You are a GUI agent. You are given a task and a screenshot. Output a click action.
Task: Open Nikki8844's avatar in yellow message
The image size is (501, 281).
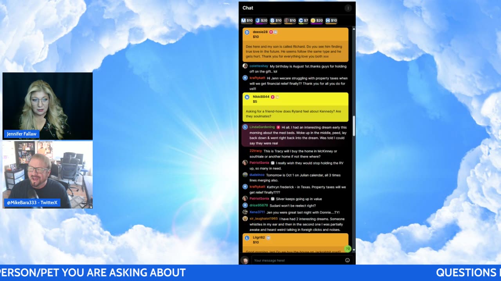(x=247, y=97)
